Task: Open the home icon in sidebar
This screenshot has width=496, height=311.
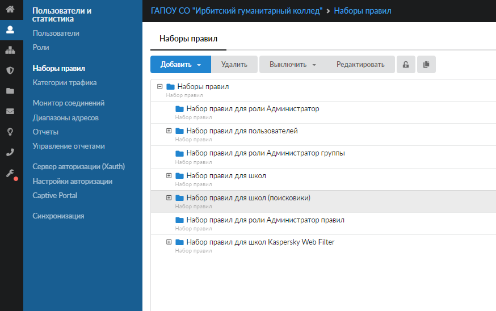Action: 10,9
